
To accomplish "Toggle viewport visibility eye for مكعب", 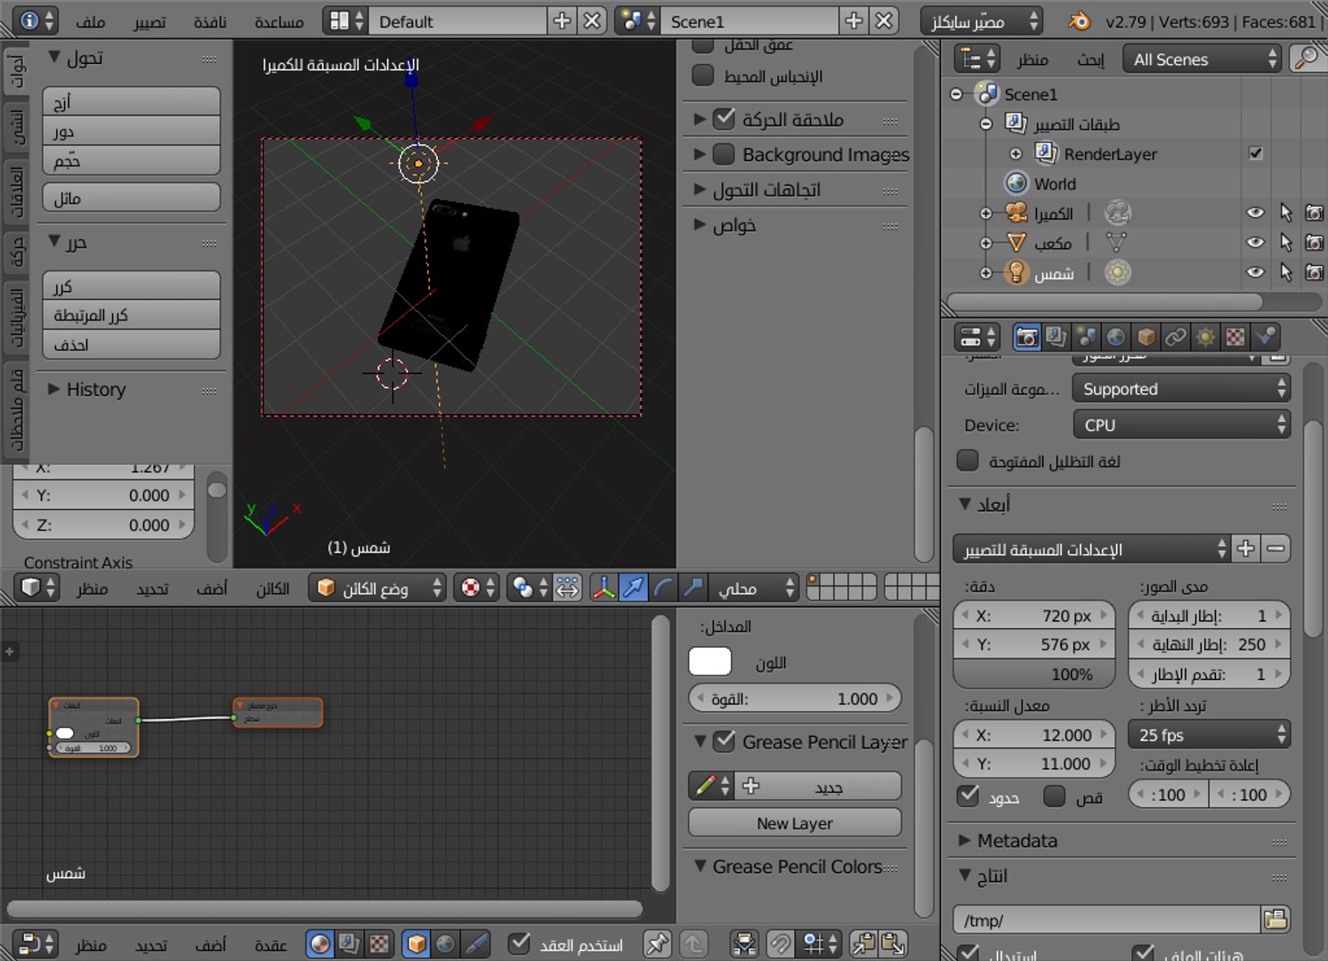I will click(1255, 242).
